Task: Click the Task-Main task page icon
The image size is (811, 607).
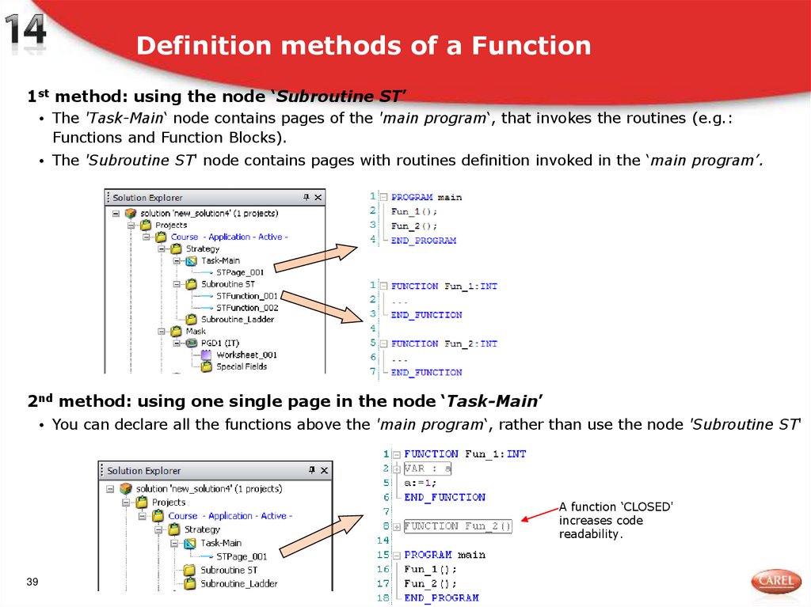Action: (x=192, y=260)
